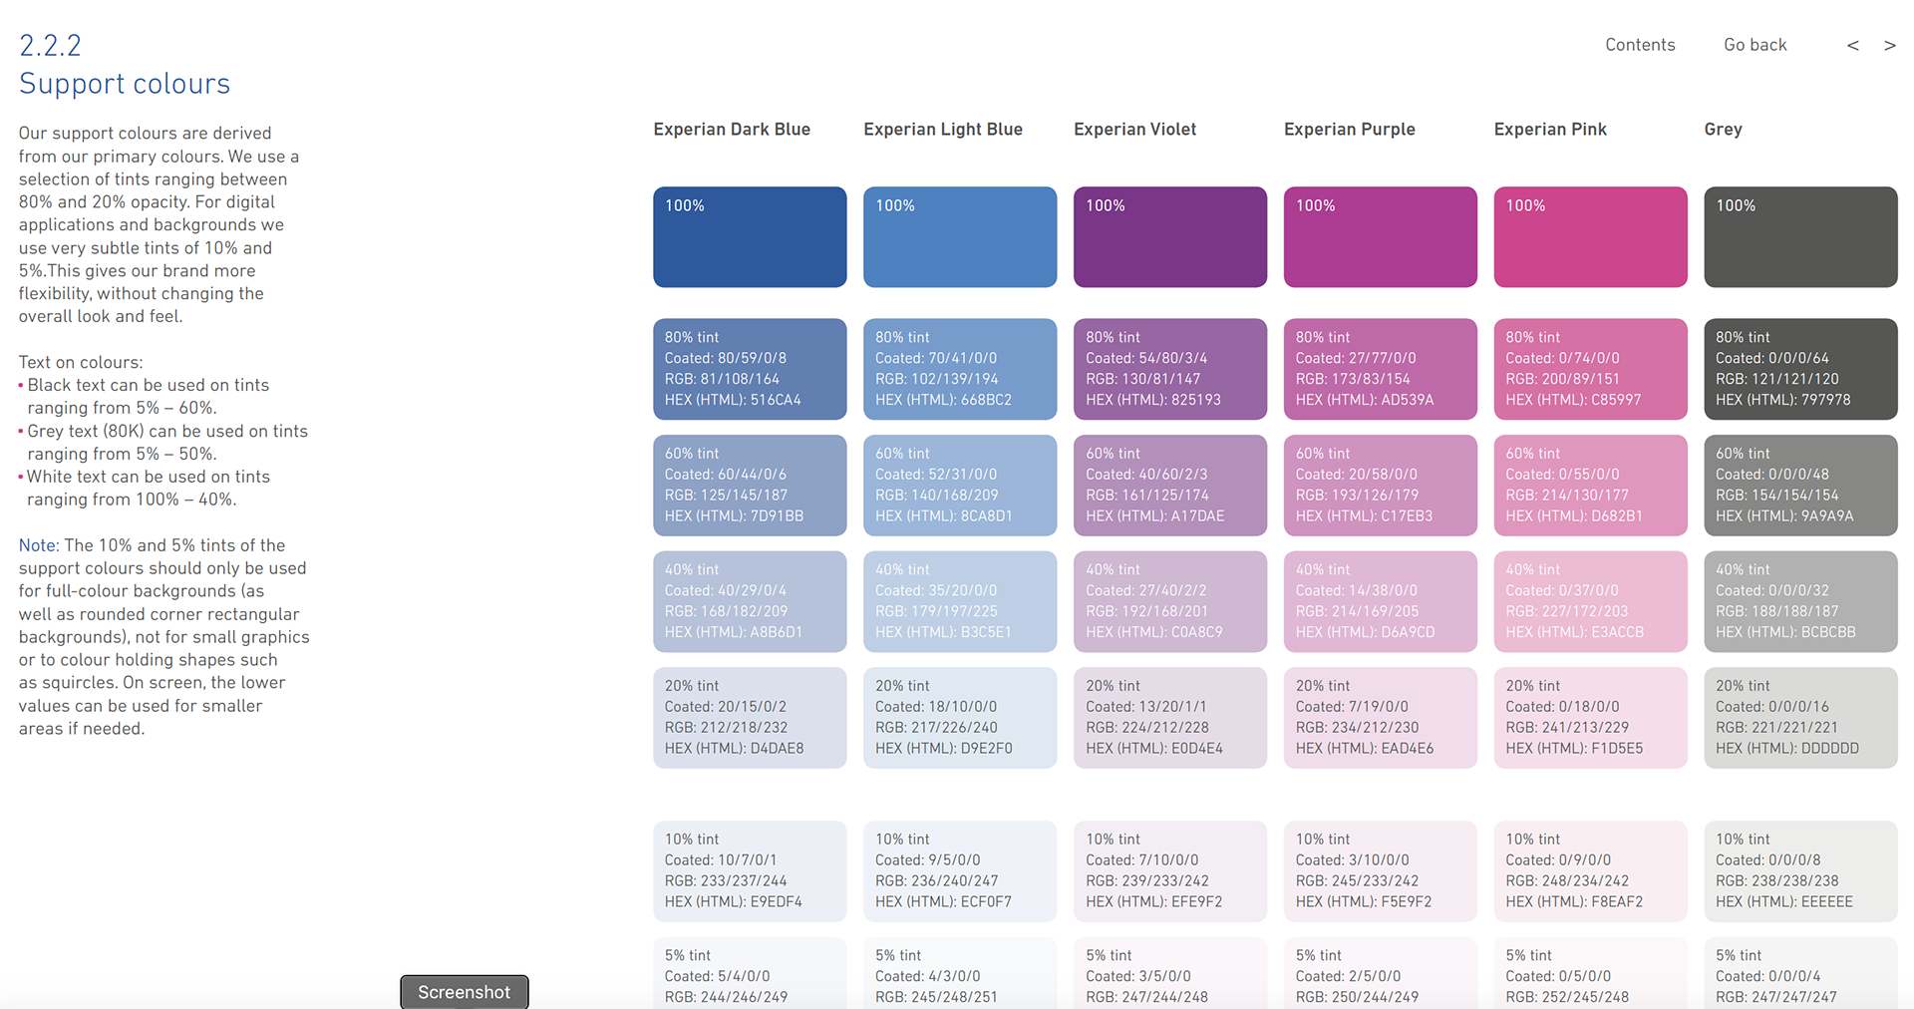Choose the 40% tint swatch HEX E3ACCB

click(x=1591, y=601)
